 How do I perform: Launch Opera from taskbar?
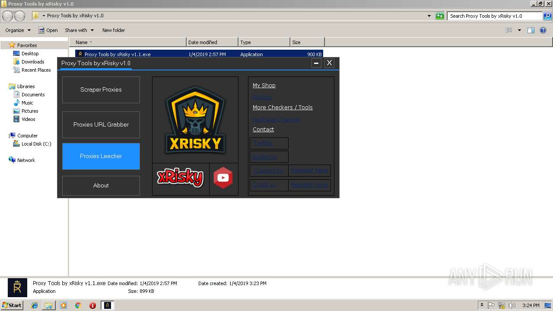point(92,305)
